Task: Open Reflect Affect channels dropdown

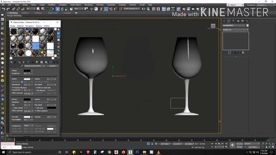Action: pos(28,93)
